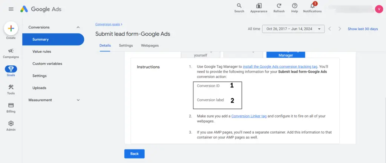386x163 pixels.
Task: Open the Admin gear icon
Action: [x=11, y=126]
